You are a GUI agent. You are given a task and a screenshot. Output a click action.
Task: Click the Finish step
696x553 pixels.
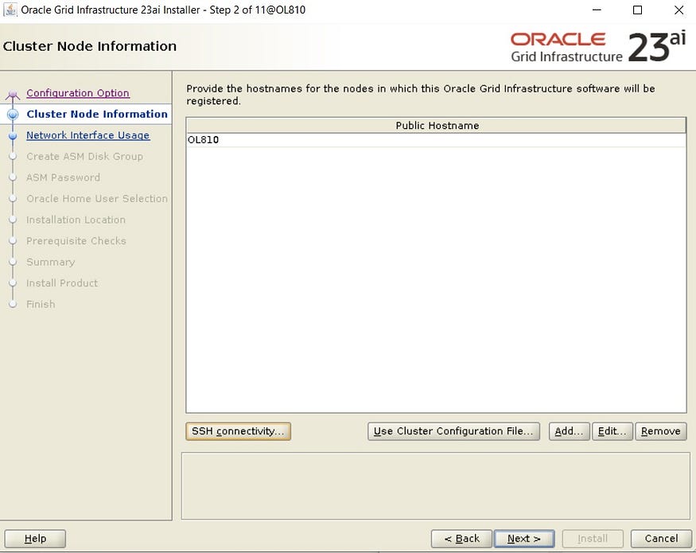41,304
